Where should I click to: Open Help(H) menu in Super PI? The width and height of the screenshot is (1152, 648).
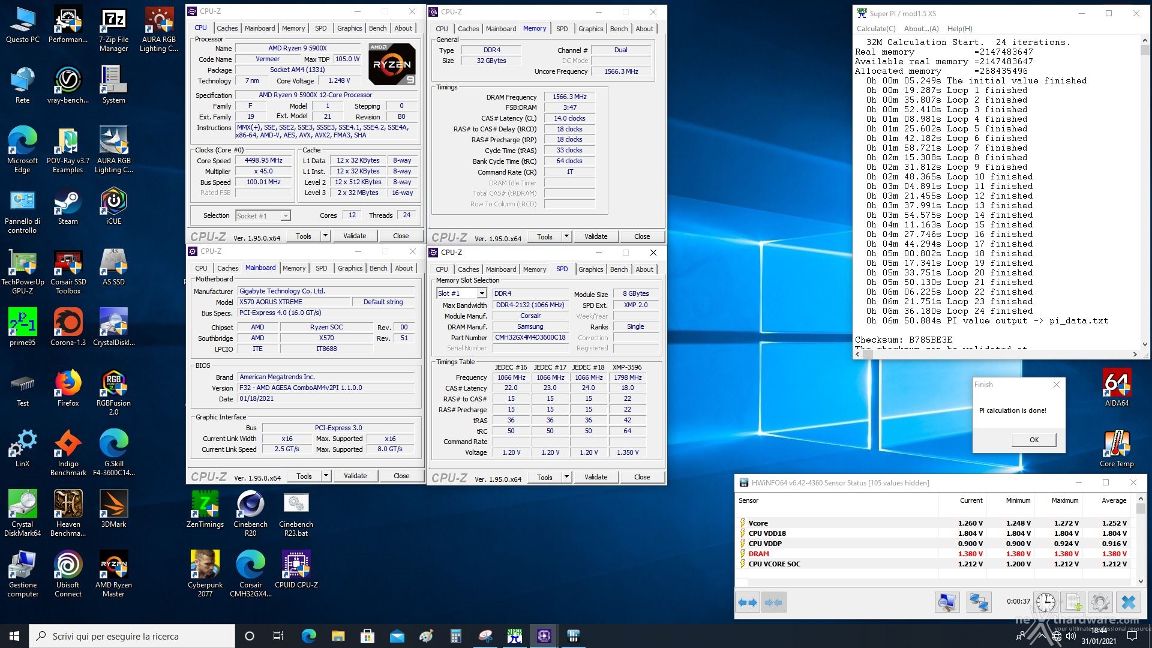[x=959, y=28]
